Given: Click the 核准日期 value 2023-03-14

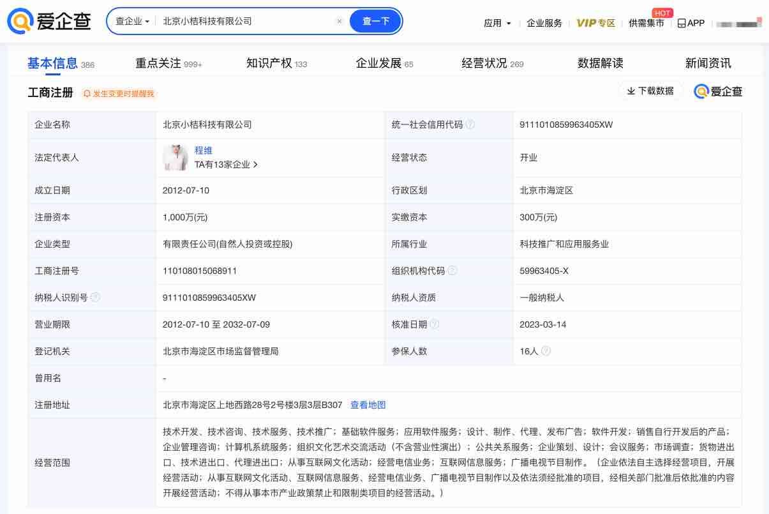Looking at the screenshot, I should 543,324.
